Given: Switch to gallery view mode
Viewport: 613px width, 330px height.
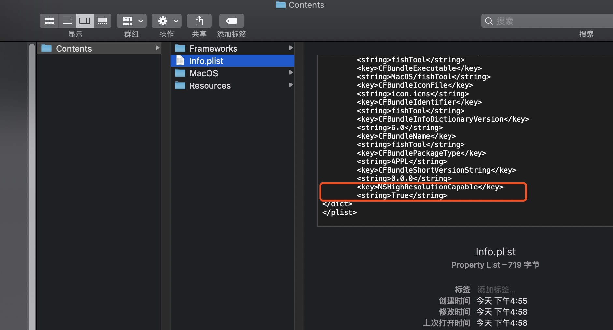Looking at the screenshot, I should pos(103,21).
